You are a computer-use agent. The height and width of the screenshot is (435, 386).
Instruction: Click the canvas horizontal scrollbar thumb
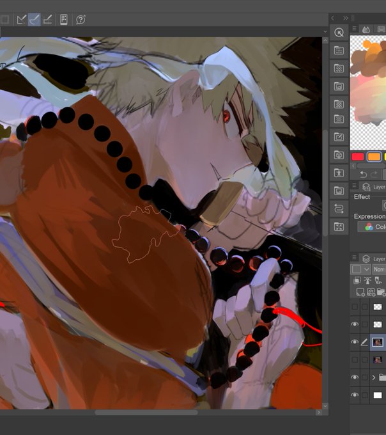pos(146,413)
